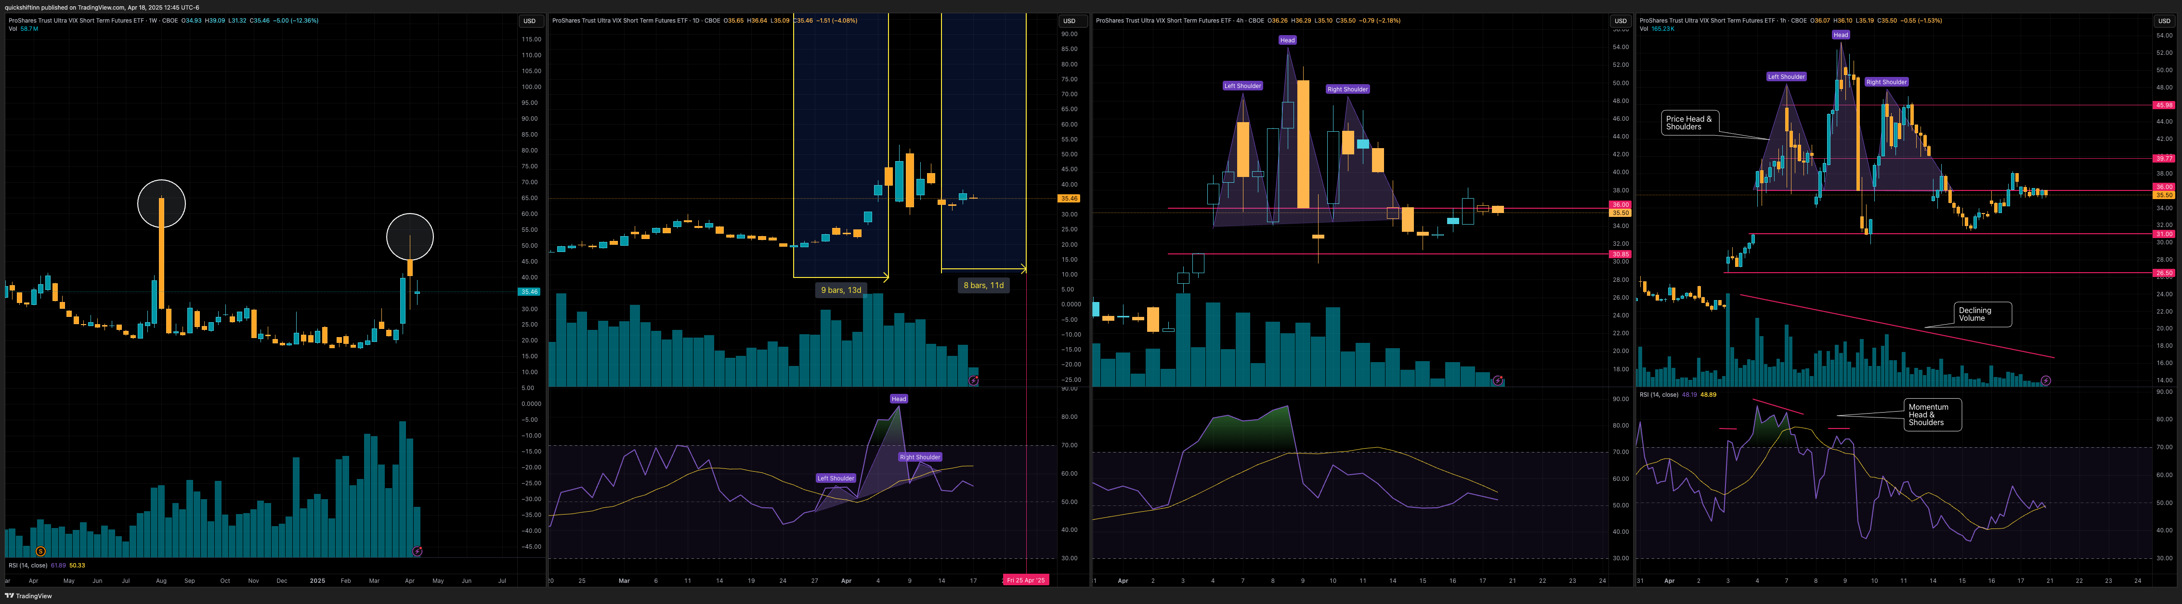
Task: Click the 1h chart symbol title legend
Action: [1723, 20]
